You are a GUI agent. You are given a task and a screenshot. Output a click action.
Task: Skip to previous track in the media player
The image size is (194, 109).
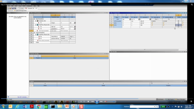click(x=92, y=101)
